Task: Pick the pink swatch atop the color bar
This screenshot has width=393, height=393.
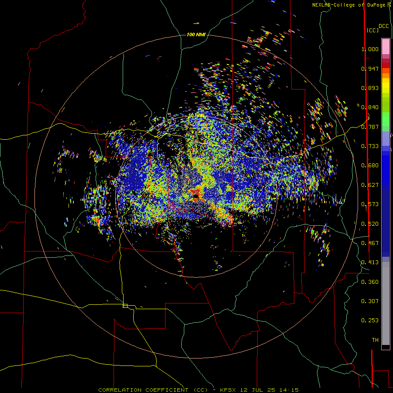Action: pos(386,46)
